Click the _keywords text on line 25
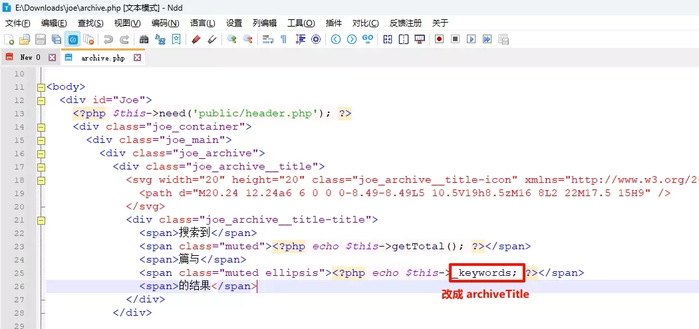 click(x=482, y=273)
